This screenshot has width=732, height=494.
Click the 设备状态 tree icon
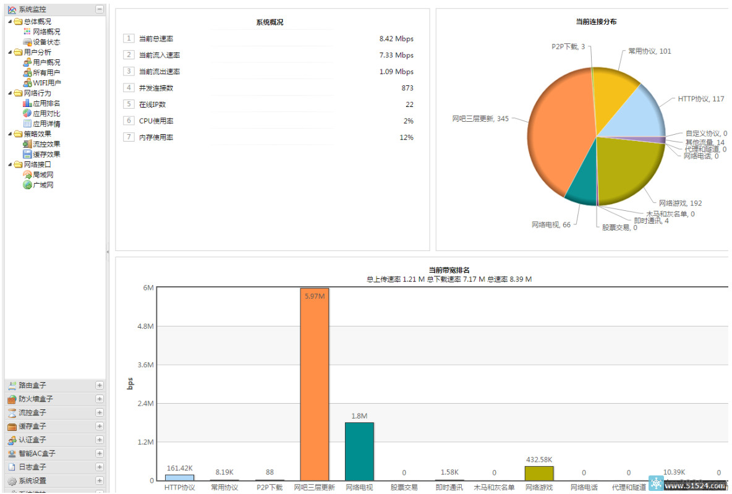point(27,42)
